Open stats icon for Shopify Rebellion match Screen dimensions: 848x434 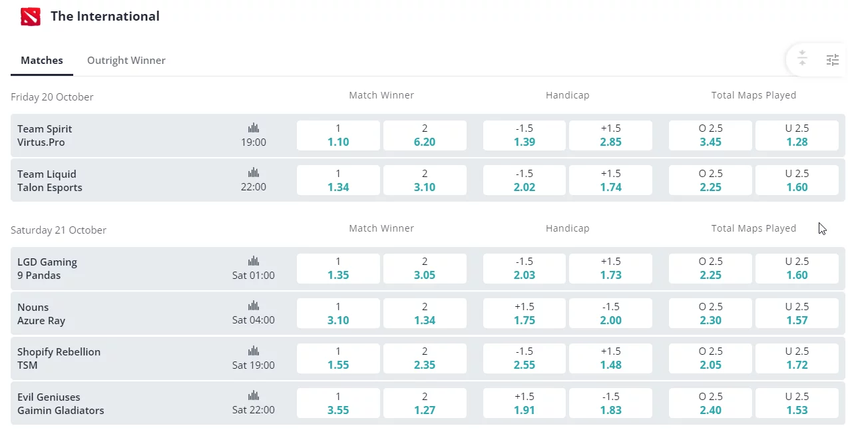click(254, 351)
